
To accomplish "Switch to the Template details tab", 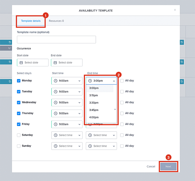I will [31, 21].
